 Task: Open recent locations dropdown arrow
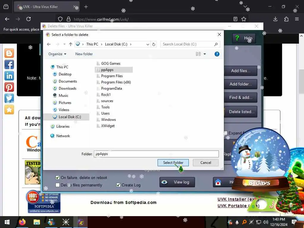[x=64, y=45]
